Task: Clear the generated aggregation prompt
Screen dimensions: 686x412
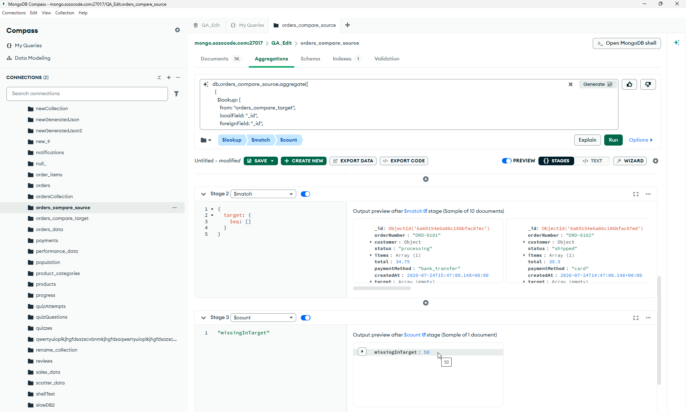Action: point(571,84)
